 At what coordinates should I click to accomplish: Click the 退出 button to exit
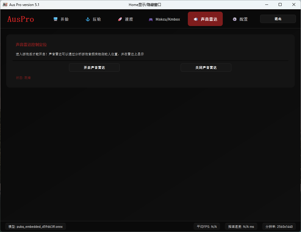[x=278, y=19]
